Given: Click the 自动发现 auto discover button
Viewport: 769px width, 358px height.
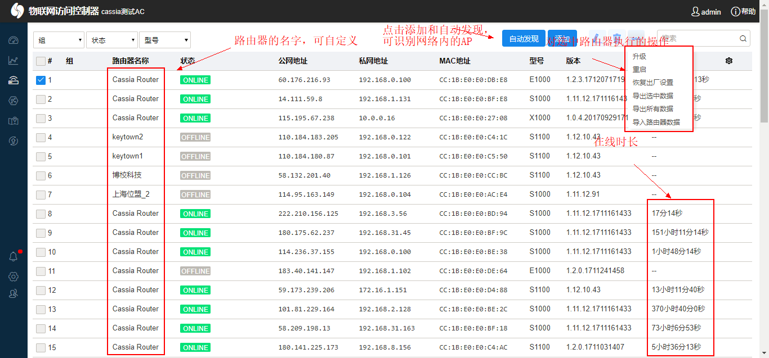Looking at the screenshot, I should [524, 39].
